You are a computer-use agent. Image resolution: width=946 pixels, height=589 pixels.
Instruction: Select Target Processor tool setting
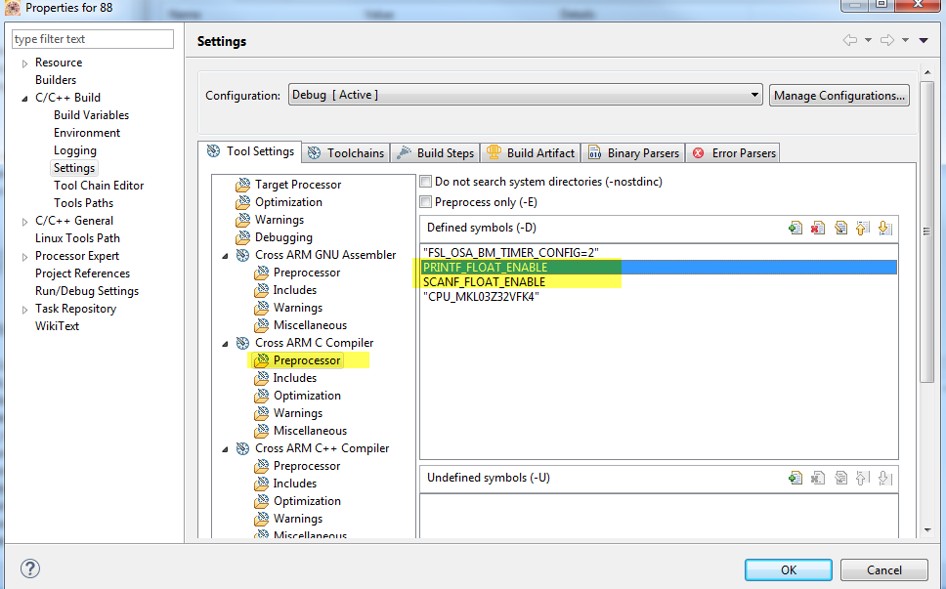[298, 185]
